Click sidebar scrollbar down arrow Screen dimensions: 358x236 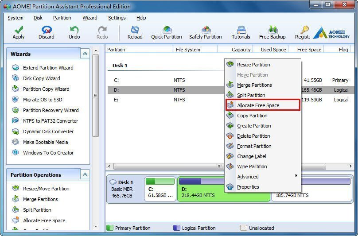(96, 227)
